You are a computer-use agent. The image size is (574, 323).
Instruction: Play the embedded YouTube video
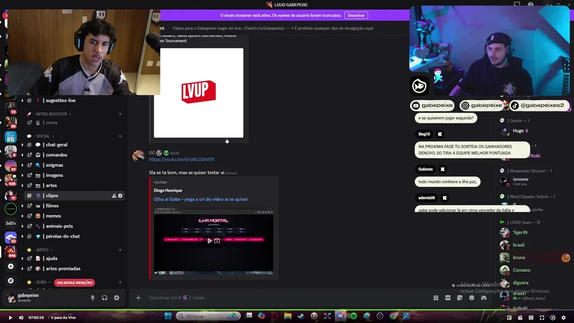209,241
